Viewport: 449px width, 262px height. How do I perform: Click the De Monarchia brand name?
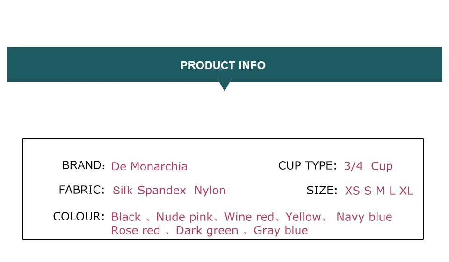click(149, 167)
